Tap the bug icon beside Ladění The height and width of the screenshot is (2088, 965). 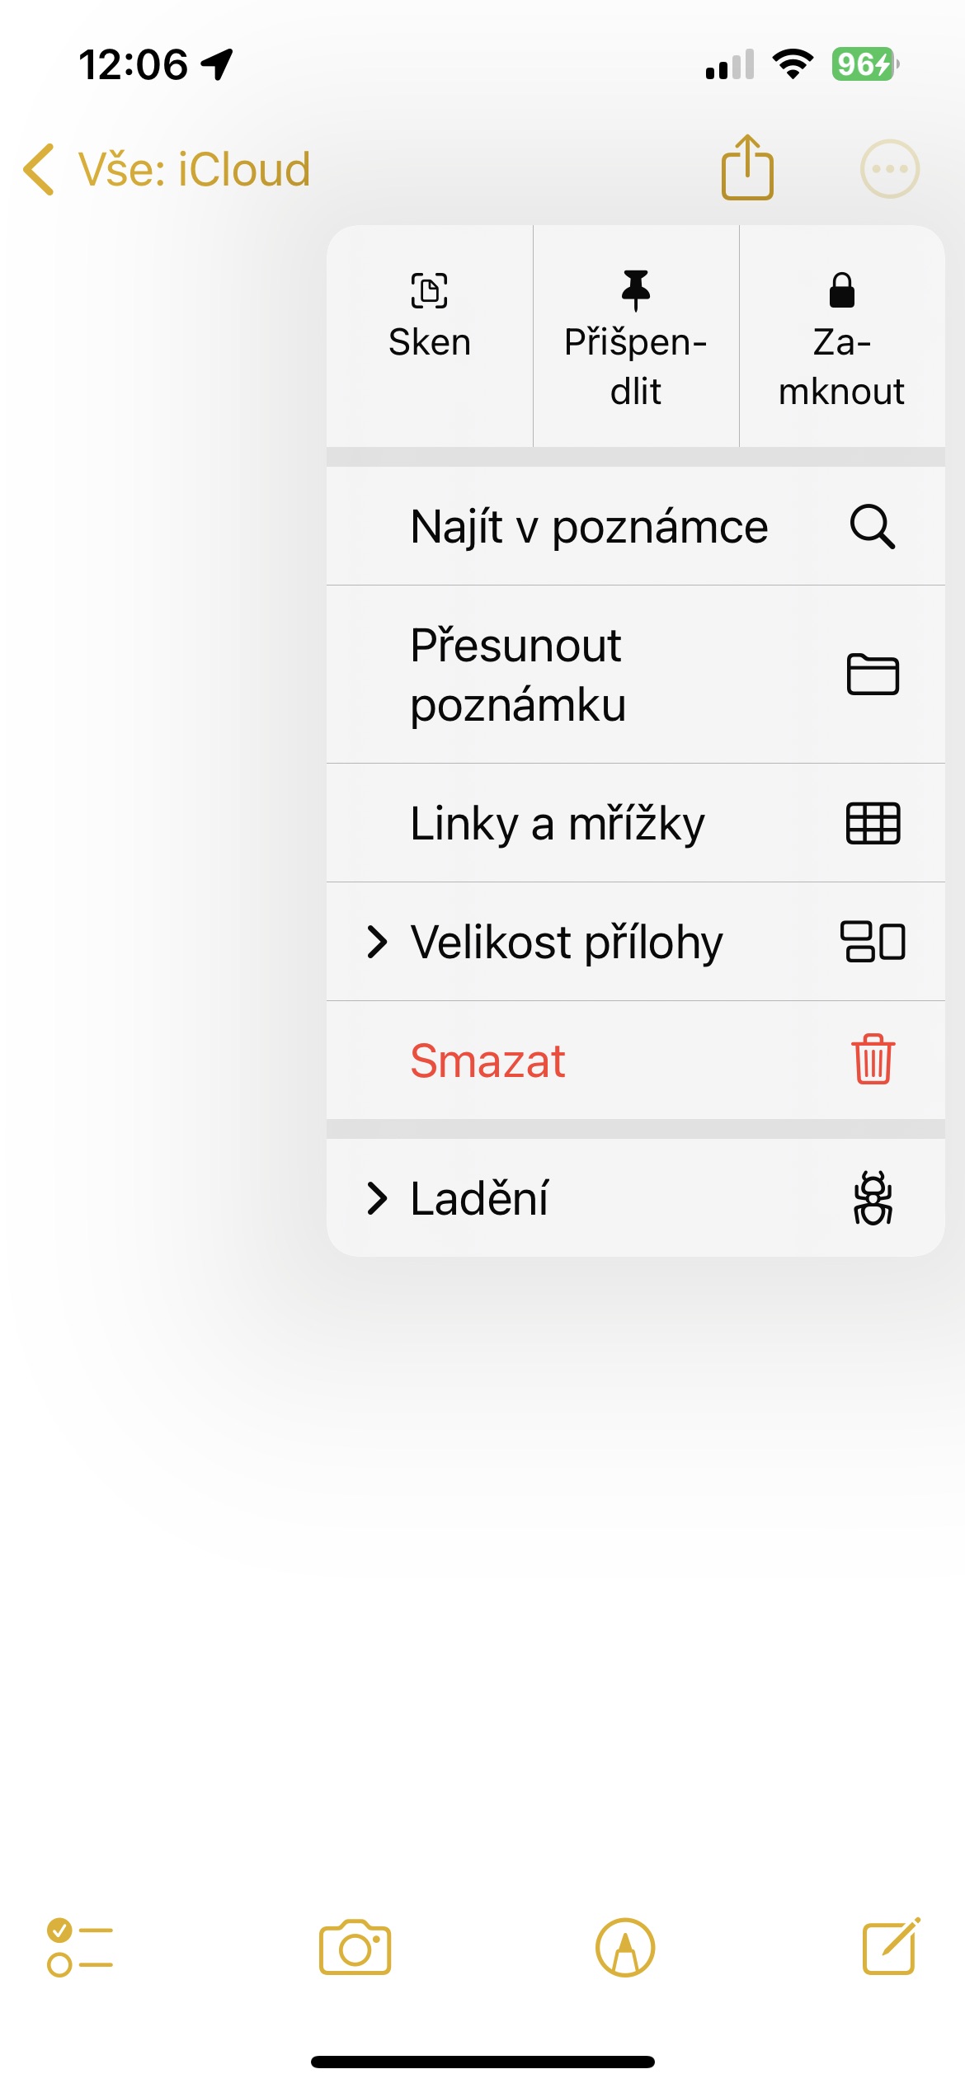pos(873,1198)
